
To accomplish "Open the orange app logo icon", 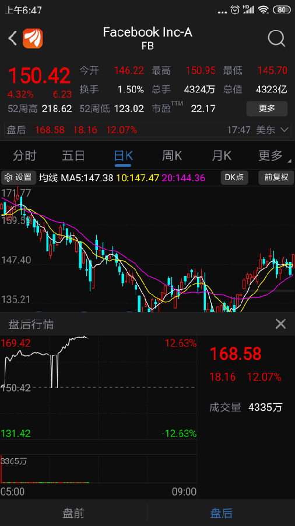I will (33, 38).
